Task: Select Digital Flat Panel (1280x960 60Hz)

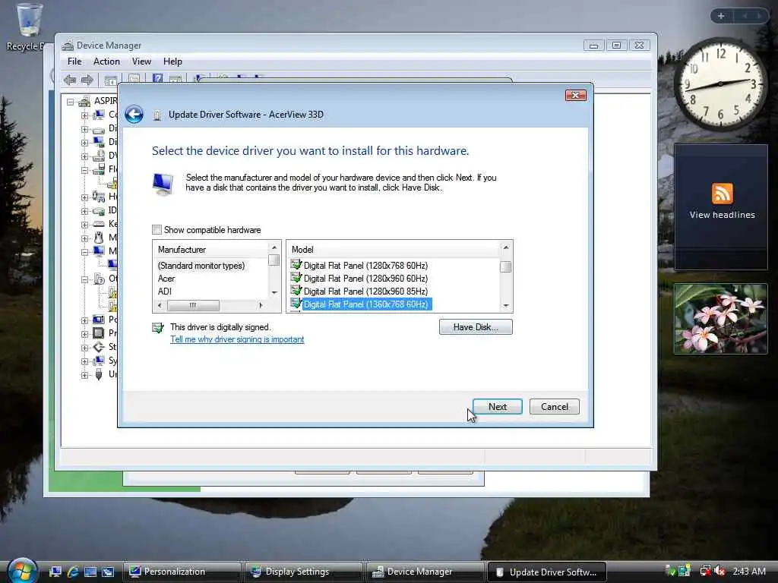Action: pyautogui.click(x=365, y=279)
